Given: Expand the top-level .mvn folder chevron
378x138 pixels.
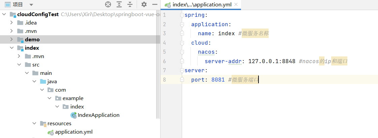Looking at the screenshot, I should (11, 31).
